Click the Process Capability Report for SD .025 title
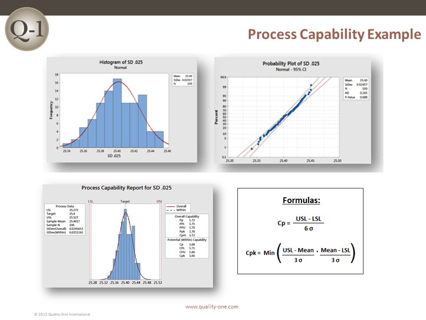Image resolution: width=426 pixels, height=320 pixels. tap(126, 188)
